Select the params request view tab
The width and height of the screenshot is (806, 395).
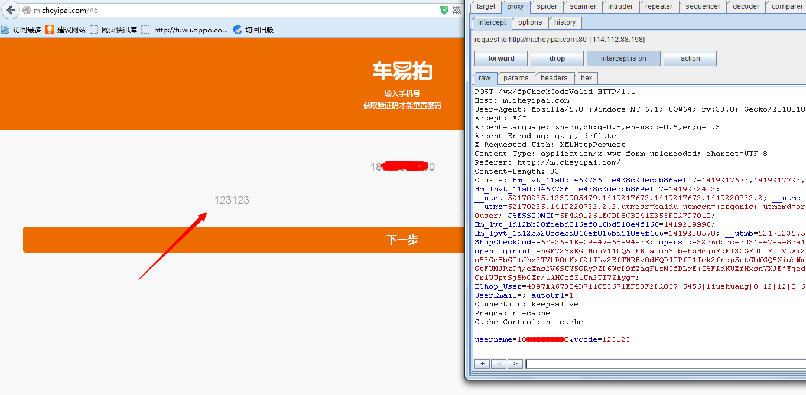516,78
